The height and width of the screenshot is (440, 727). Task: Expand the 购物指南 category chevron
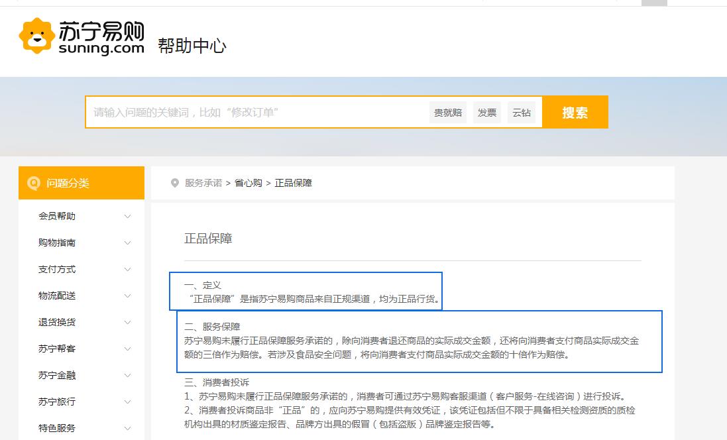click(128, 243)
